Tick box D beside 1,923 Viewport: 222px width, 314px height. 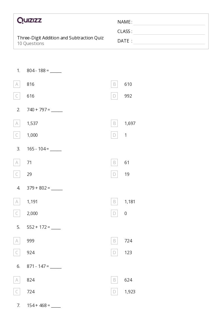(x=114, y=292)
